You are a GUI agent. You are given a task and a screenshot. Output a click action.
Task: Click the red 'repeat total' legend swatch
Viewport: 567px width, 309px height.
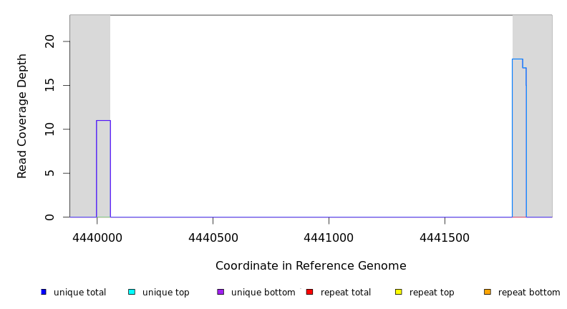click(309, 292)
